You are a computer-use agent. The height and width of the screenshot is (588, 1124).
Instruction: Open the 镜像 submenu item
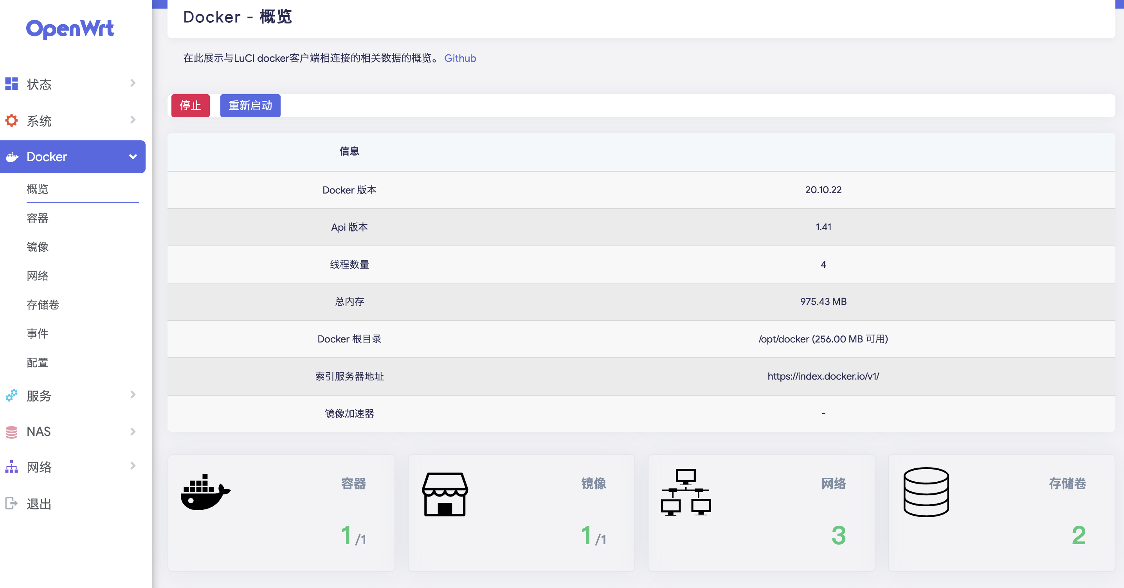pos(38,247)
